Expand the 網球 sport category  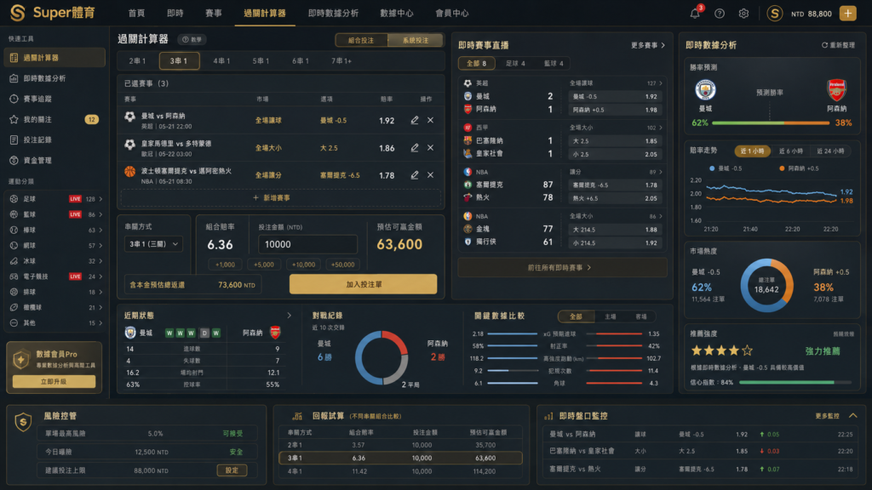pyautogui.click(x=101, y=246)
